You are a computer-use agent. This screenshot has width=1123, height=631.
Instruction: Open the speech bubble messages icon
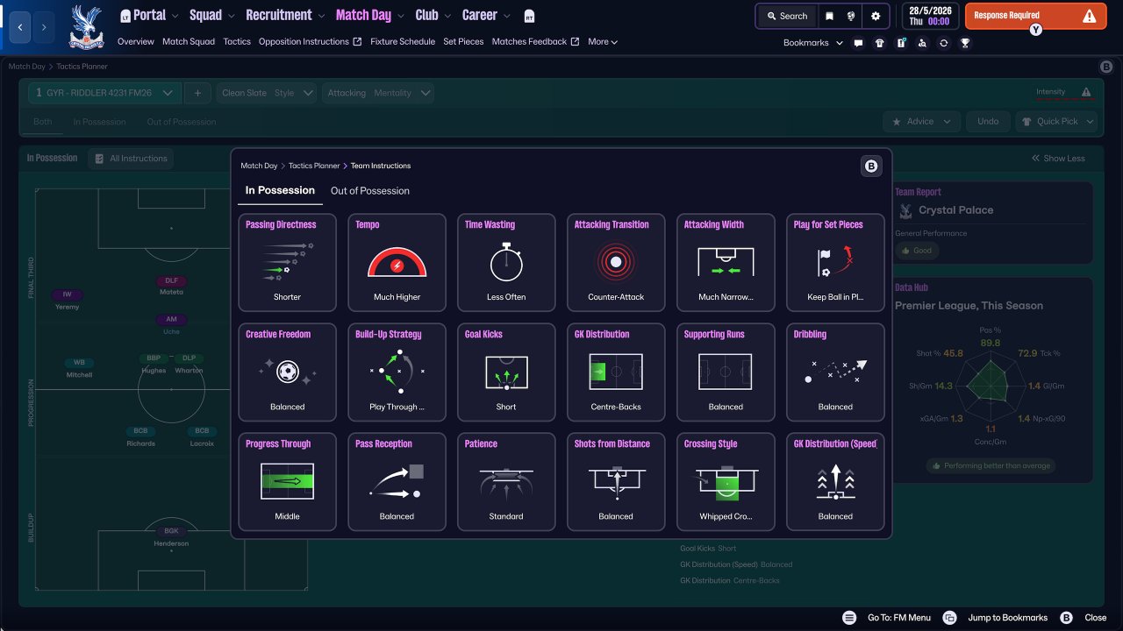pyautogui.click(x=858, y=42)
